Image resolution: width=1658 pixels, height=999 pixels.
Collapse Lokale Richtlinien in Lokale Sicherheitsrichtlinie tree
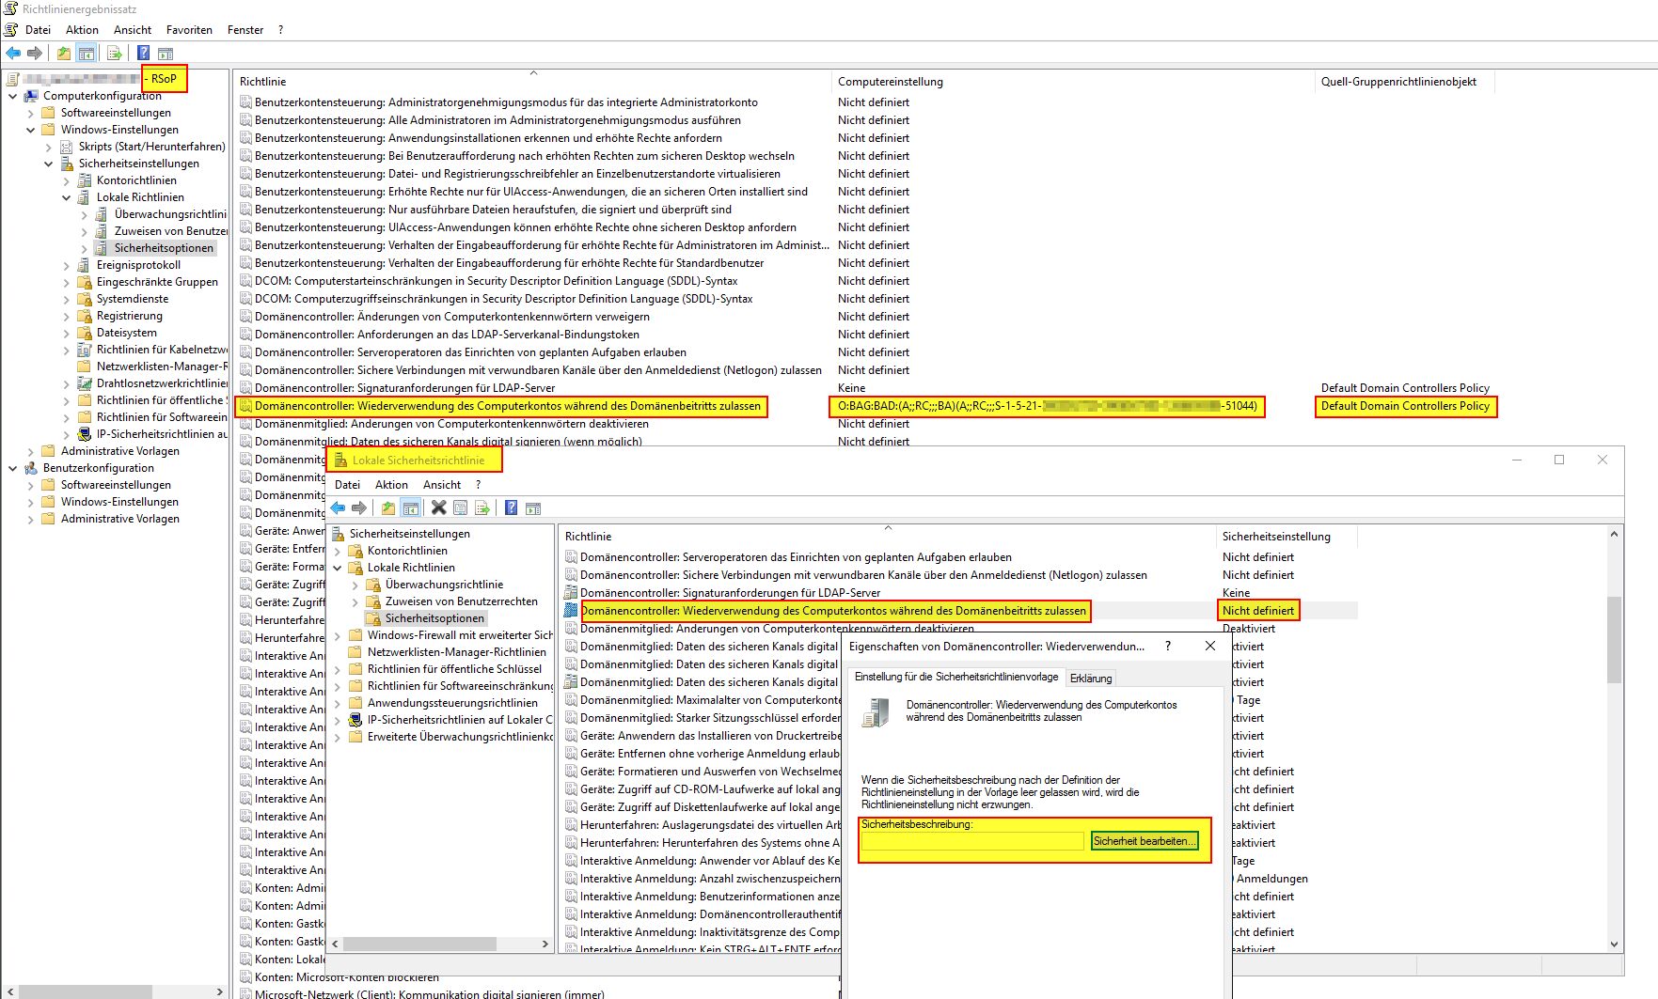[338, 568]
